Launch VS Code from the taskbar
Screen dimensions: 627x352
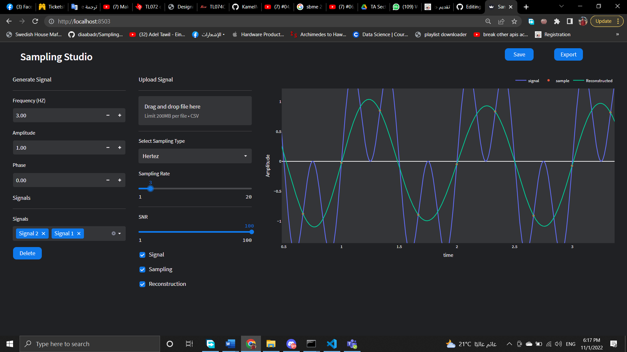(x=331, y=344)
